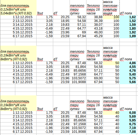Select the mass cell with value 100 highlighted yellow
This screenshot has width=138, height=135.
click(111, 17)
